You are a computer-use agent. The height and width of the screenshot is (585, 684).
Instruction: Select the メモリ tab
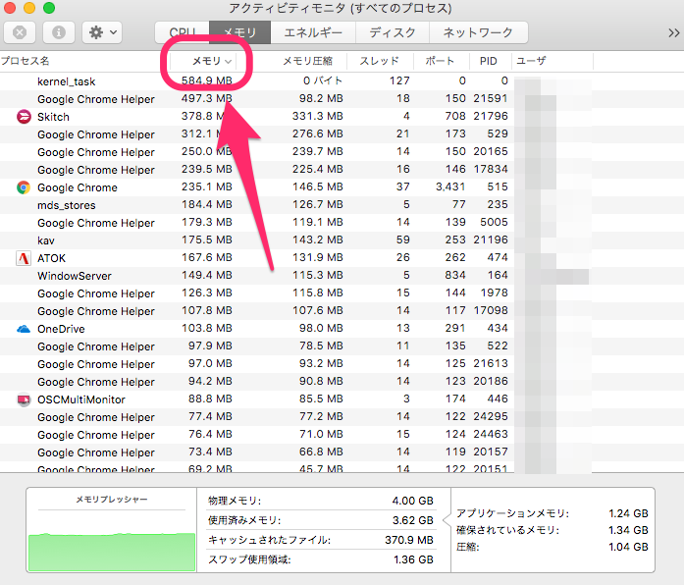click(239, 32)
